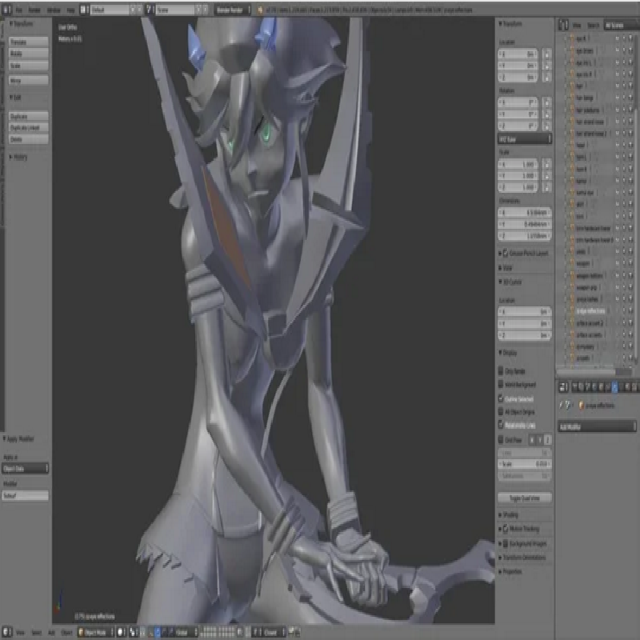The height and width of the screenshot is (640, 640).
Task: Click the Toggle Quad View button
Action: [525, 498]
